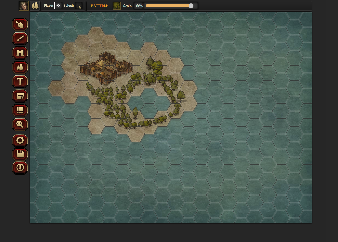Select the Text tool
338x242 pixels.
click(x=20, y=82)
